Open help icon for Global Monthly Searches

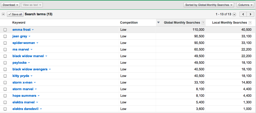coord(203,23)
